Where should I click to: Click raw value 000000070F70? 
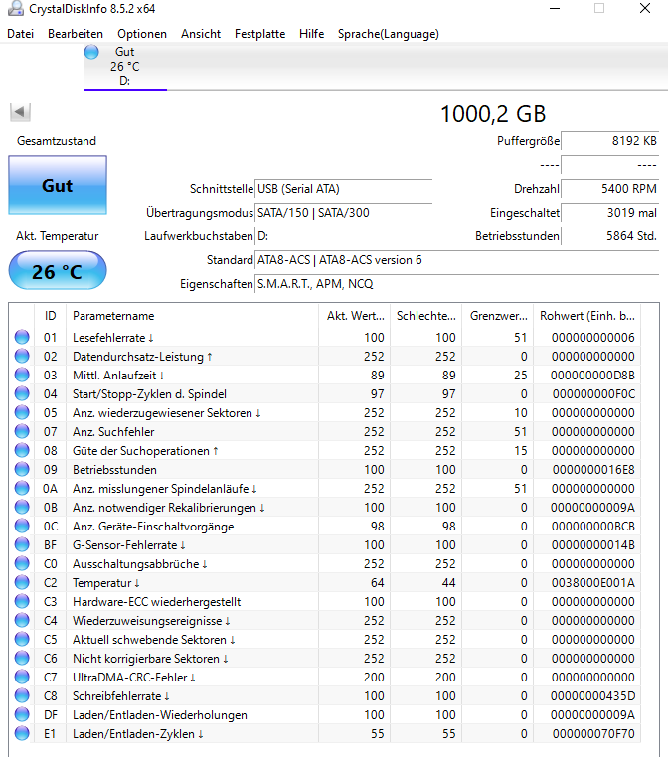(593, 734)
